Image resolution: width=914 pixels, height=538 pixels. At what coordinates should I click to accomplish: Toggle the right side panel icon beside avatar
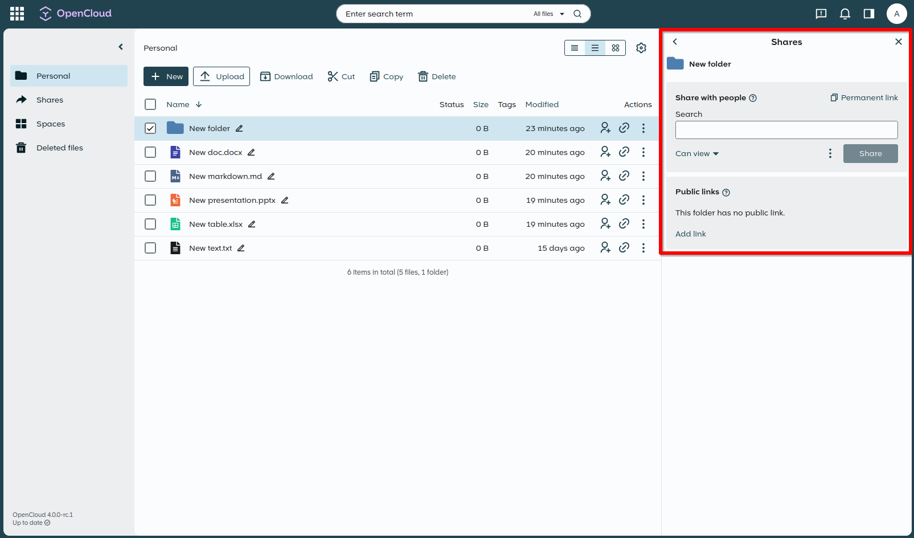869,13
